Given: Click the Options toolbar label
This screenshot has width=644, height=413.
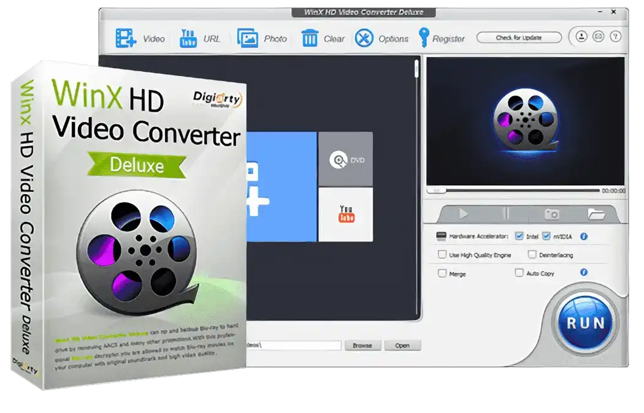Looking at the screenshot, I should click(x=393, y=39).
